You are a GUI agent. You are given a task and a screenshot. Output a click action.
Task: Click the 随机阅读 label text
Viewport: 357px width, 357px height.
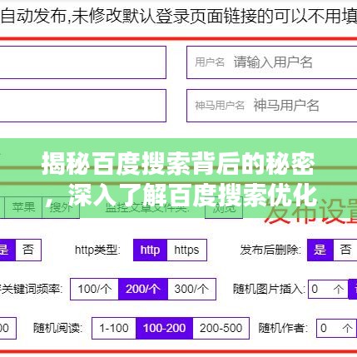pos(57,328)
